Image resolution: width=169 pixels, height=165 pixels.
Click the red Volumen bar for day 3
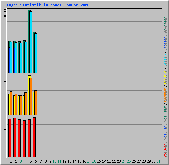[19, 138]
